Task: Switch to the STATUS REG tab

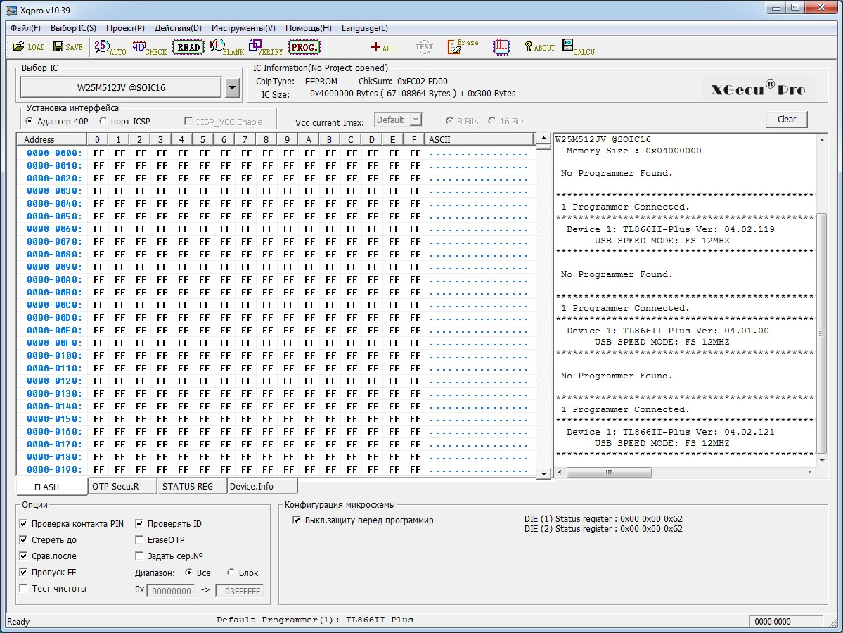Action: (x=187, y=486)
